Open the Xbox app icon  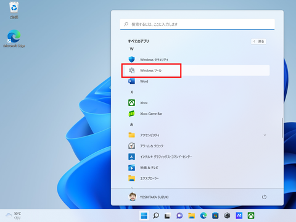tap(131, 102)
